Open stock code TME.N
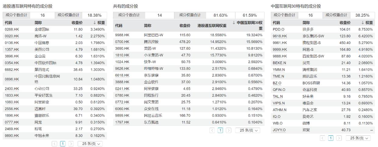Viewport: 378px width, 147px height. click(x=278, y=76)
